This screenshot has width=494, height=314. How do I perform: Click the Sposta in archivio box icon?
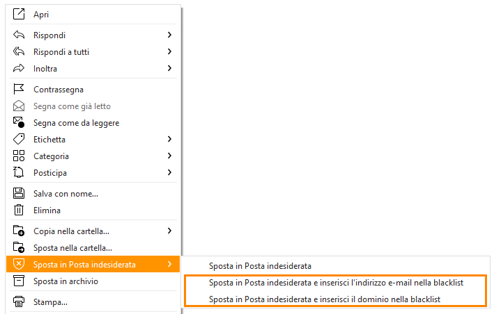click(19, 281)
